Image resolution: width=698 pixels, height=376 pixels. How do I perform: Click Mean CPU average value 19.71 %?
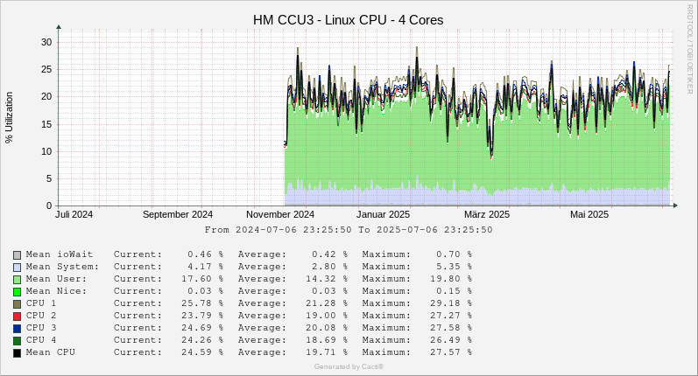[x=327, y=352]
